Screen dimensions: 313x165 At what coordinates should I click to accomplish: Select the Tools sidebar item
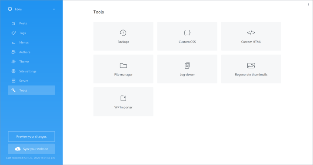31,90
